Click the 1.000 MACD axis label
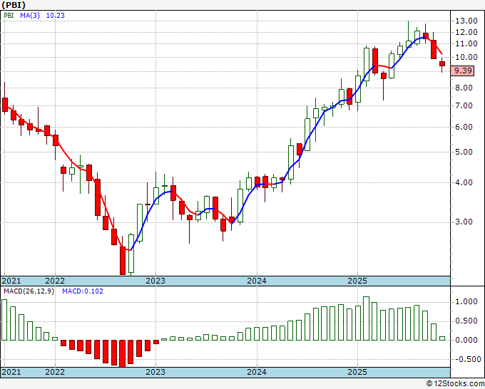Viewport: 485px width, 389px height. point(466,302)
